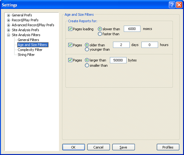Select Site Analysis Filters tree item
Viewport: 184px width, 155px height.
point(26,35)
